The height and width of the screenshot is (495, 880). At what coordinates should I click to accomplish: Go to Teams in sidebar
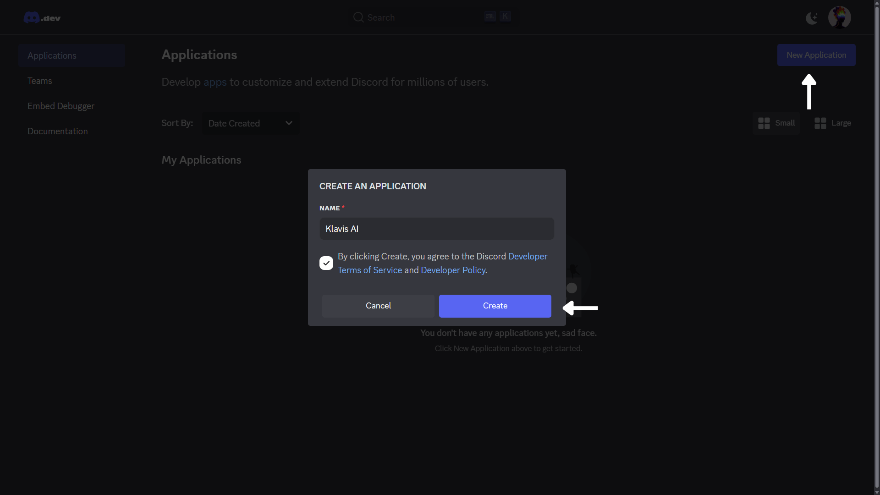pyautogui.click(x=40, y=81)
